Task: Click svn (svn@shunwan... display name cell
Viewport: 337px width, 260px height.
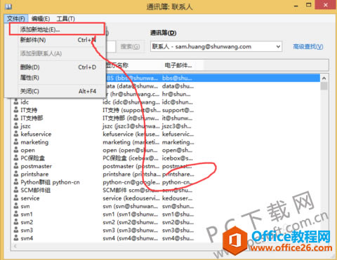Action: coord(131,206)
